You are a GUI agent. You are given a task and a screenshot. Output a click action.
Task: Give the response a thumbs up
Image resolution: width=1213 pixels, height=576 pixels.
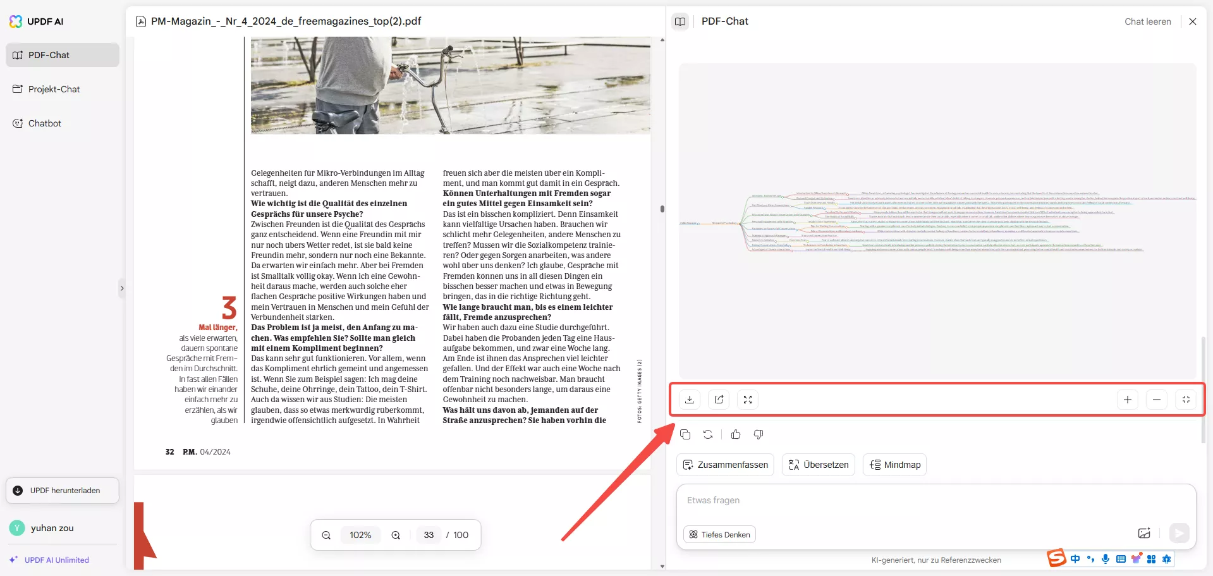[736, 434]
